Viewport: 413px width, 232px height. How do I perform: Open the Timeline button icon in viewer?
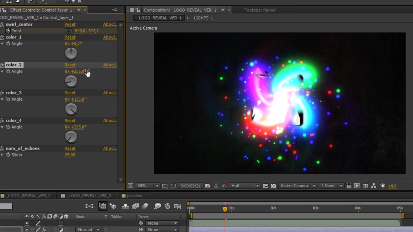pos(365,186)
